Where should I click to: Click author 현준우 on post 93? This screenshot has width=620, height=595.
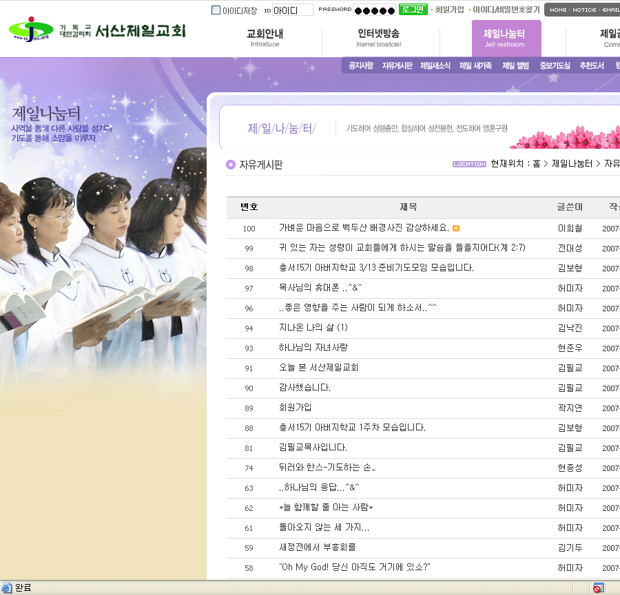pos(570,348)
